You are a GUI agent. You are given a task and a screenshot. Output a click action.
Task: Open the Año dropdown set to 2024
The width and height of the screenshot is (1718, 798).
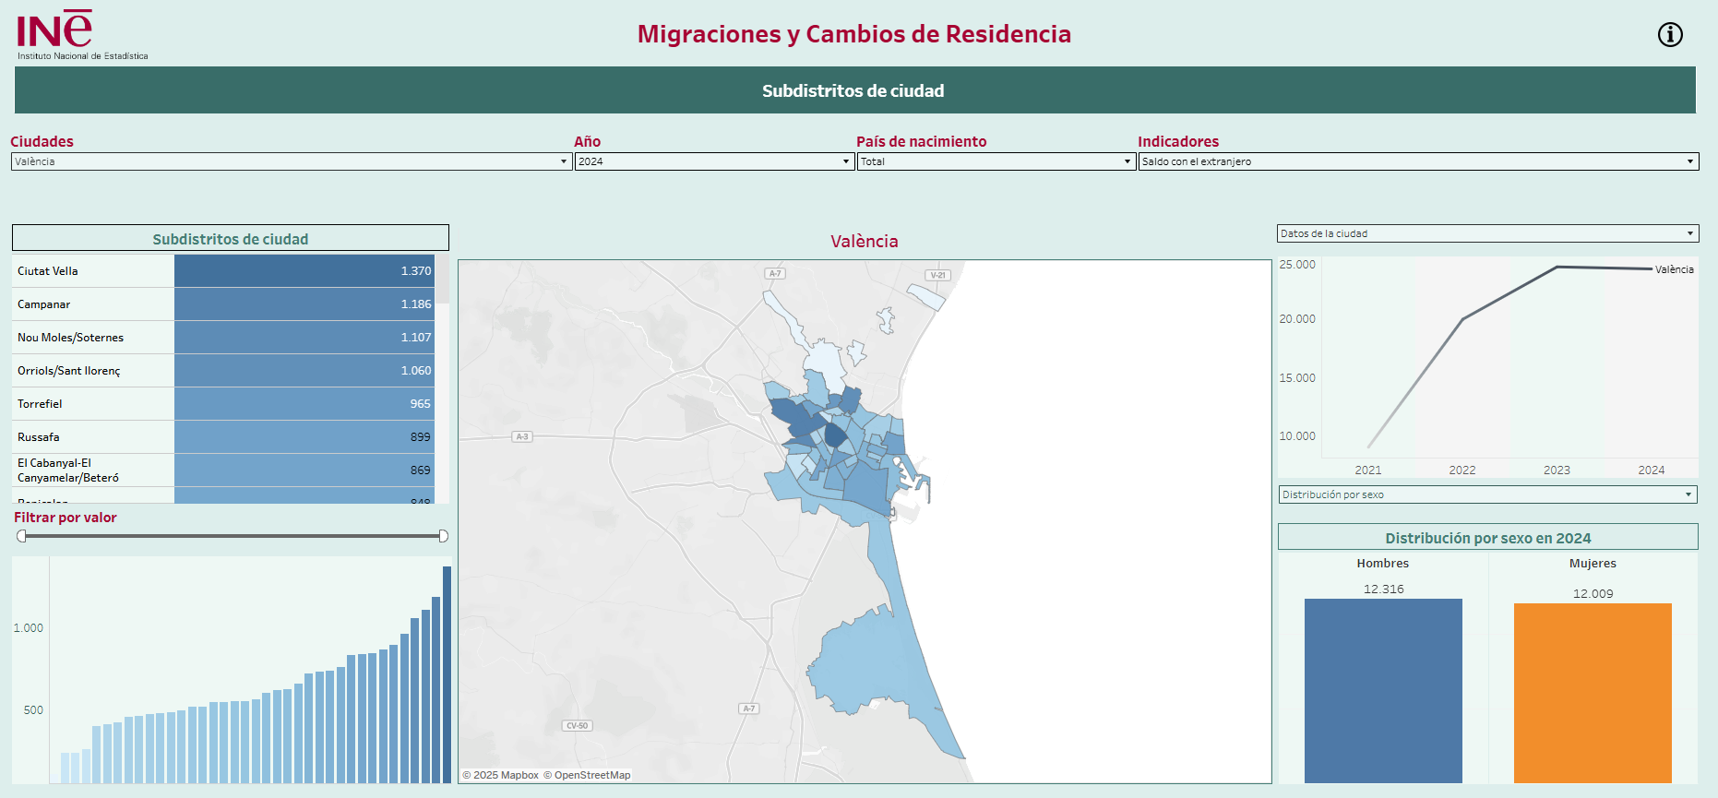[713, 161]
